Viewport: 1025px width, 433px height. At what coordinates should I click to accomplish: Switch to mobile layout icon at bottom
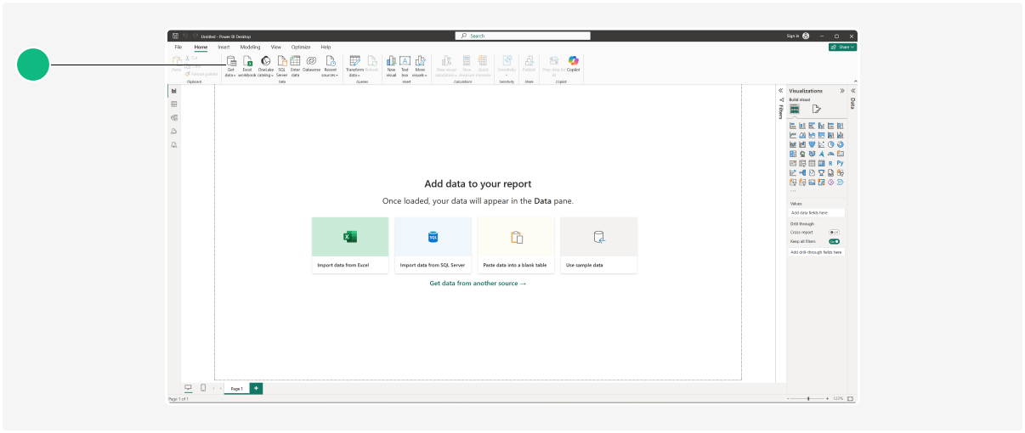202,388
